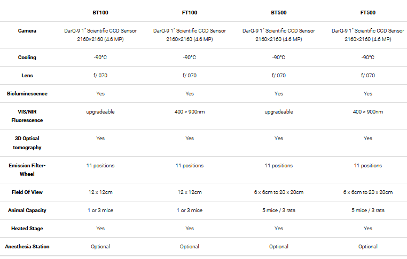Viewport: 407px width, 259px height.
Task: Select FT500's '400 > 900nm' fluorescence value
Action: (x=367, y=112)
